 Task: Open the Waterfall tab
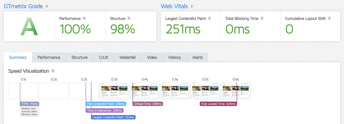pos(127,58)
